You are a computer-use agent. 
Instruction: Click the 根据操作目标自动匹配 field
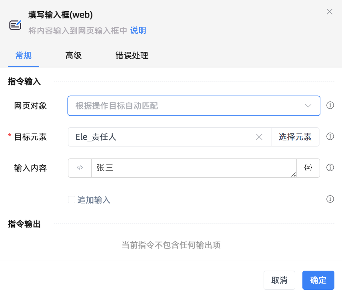[180, 105]
